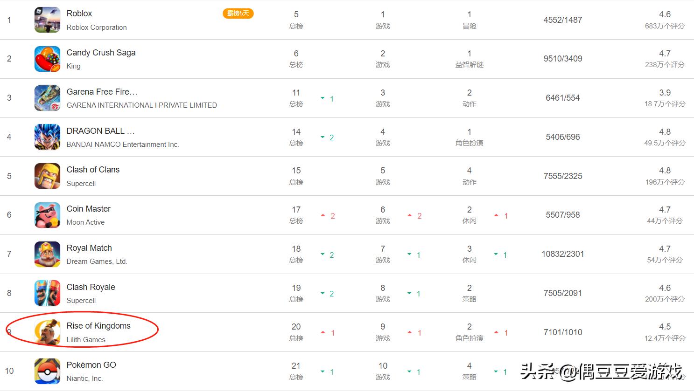Click the DRAGON BALL app icon
Image resolution: width=694 pixels, height=392 pixels.
pyautogui.click(x=47, y=137)
